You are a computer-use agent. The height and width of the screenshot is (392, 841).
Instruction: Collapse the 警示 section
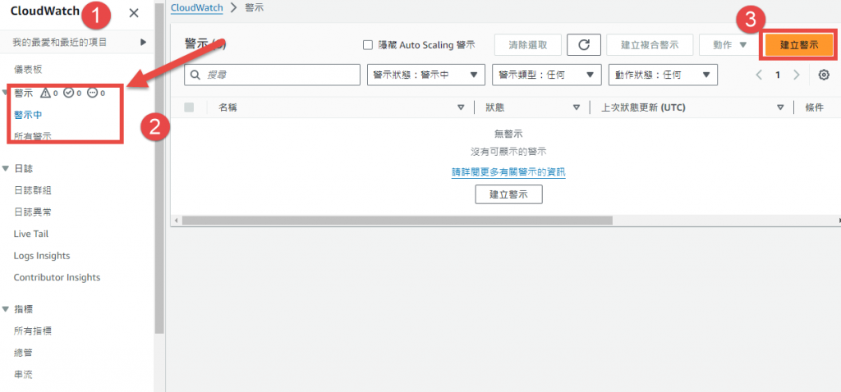6,93
